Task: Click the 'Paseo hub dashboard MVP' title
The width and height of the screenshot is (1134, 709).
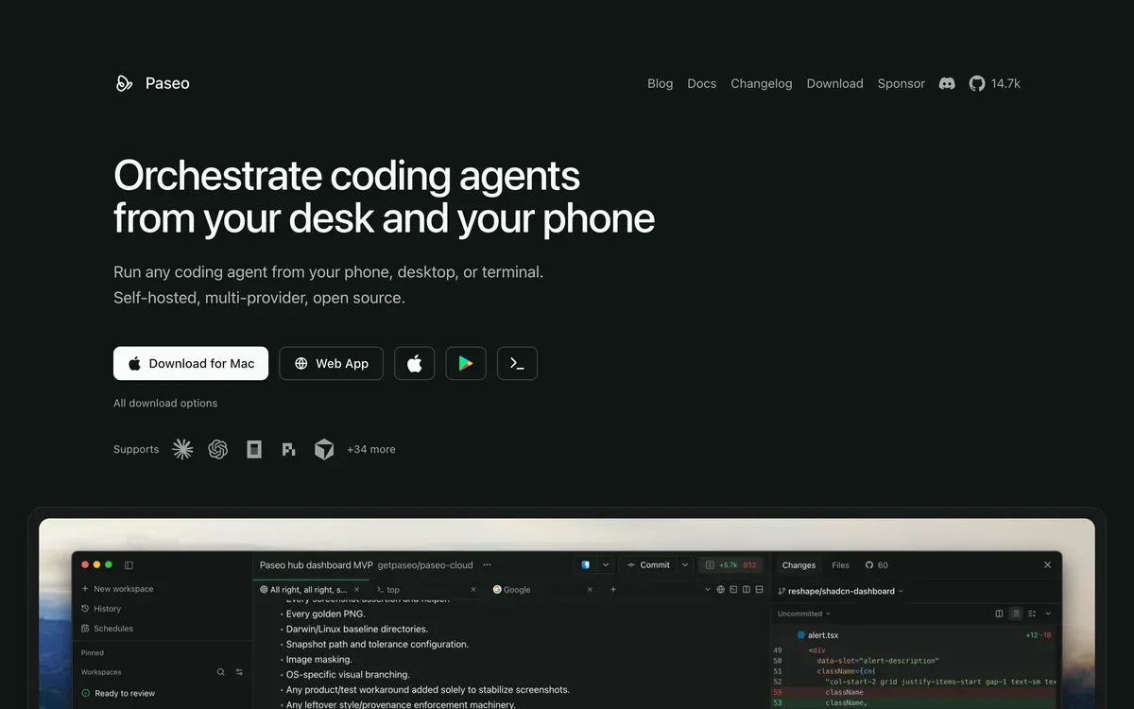Action: [317, 565]
